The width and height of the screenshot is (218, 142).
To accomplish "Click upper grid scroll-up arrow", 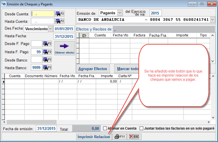I will pyautogui.click(x=212, y=36).
